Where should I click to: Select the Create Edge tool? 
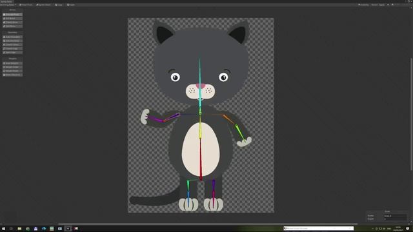coord(12,49)
